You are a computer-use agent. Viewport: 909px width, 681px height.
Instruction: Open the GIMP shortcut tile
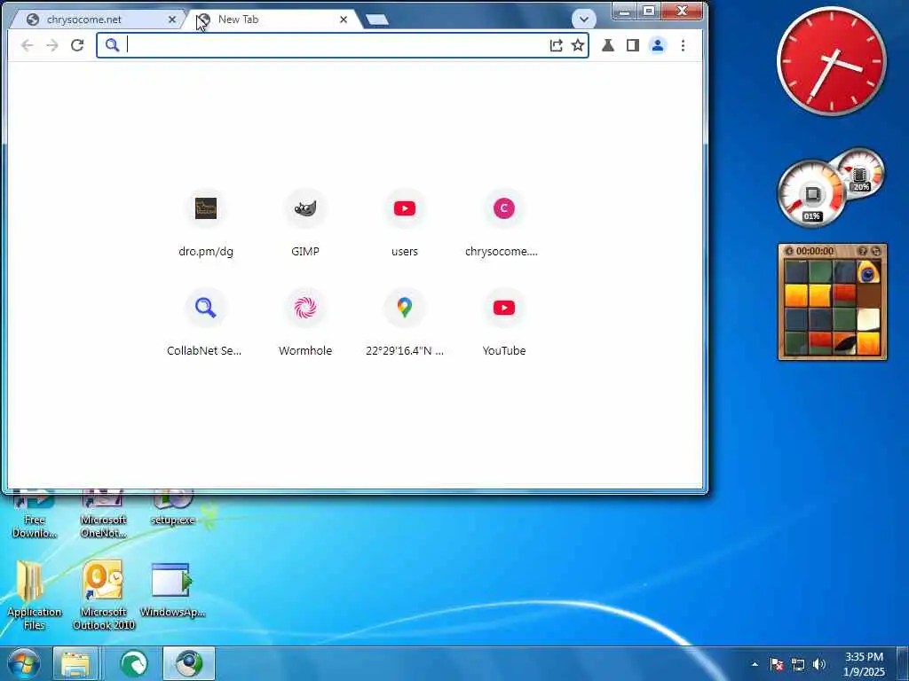305,223
